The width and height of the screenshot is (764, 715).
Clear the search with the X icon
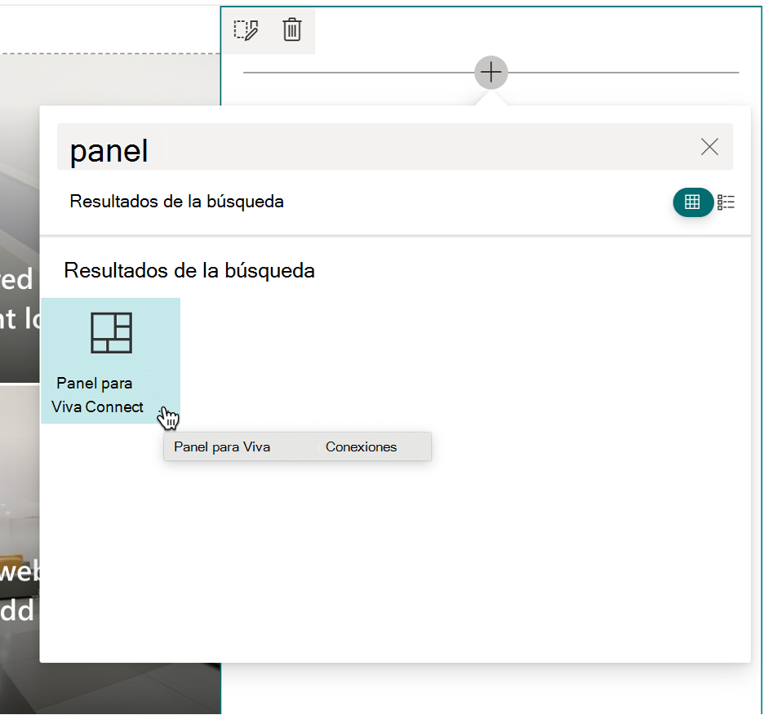tap(709, 146)
